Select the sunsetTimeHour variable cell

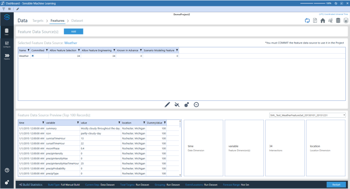pyautogui.click(x=62, y=144)
